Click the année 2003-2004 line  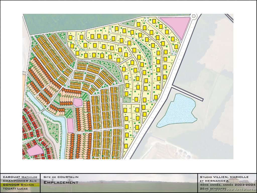(228, 185)
